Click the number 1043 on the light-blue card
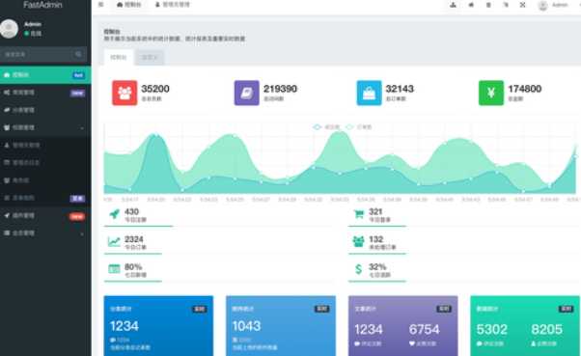The height and width of the screenshot is (356, 581). pyautogui.click(x=246, y=326)
